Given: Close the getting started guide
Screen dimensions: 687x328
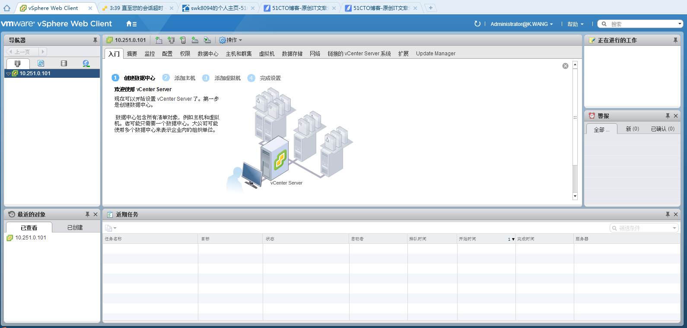Looking at the screenshot, I should (x=565, y=66).
